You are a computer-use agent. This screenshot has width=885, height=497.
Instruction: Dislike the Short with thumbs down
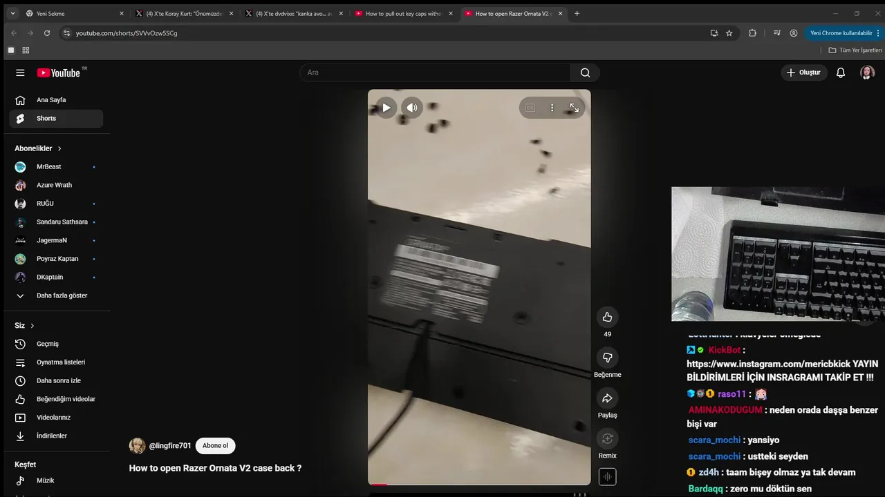pyautogui.click(x=607, y=358)
